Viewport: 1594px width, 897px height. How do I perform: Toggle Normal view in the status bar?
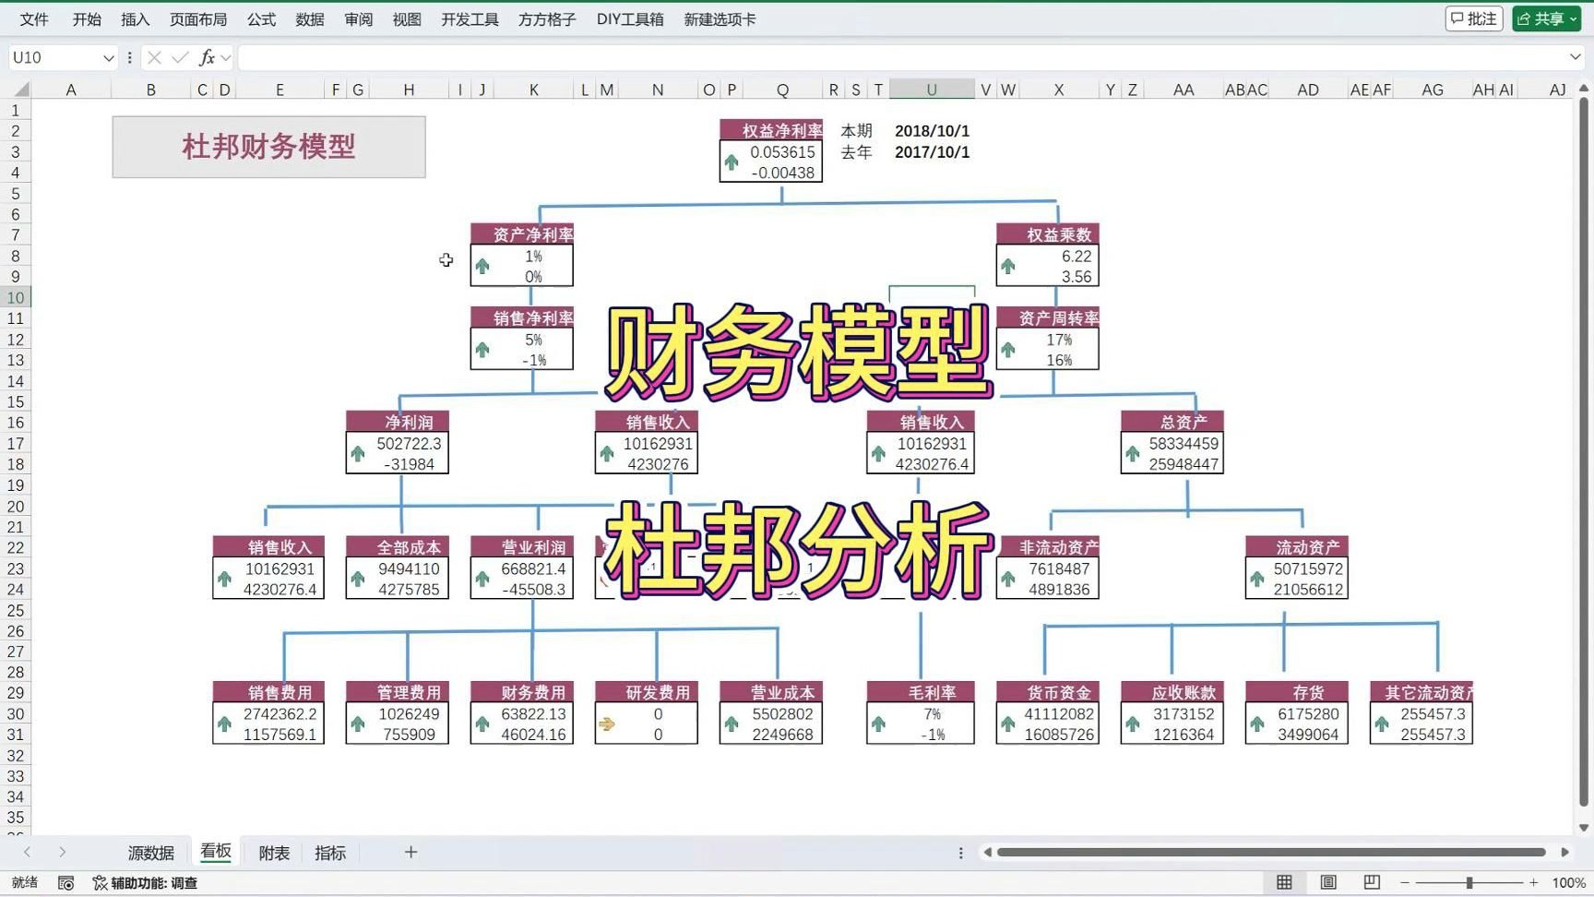click(1283, 882)
